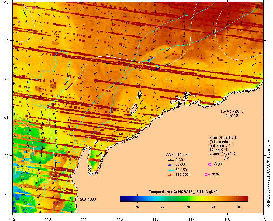
Task: Click the 117 longitude axis label
Action: (x=192, y=219)
